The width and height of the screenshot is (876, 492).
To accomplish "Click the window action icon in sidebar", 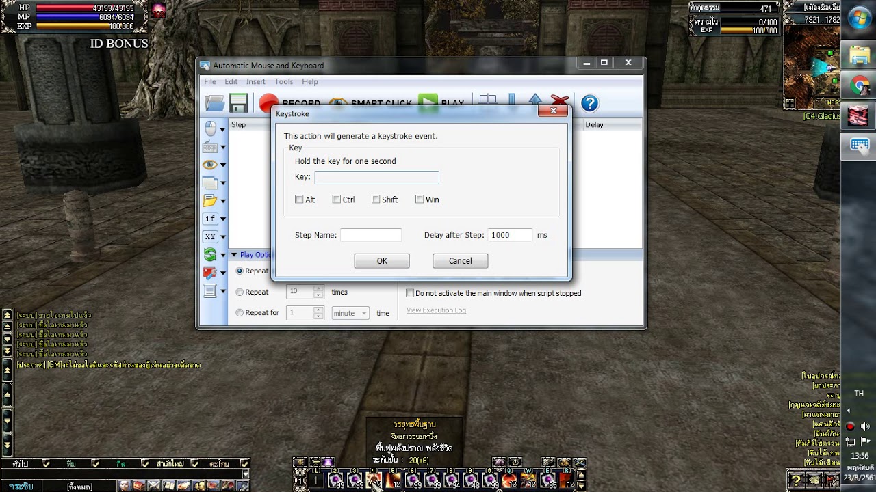I will (x=210, y=182).
